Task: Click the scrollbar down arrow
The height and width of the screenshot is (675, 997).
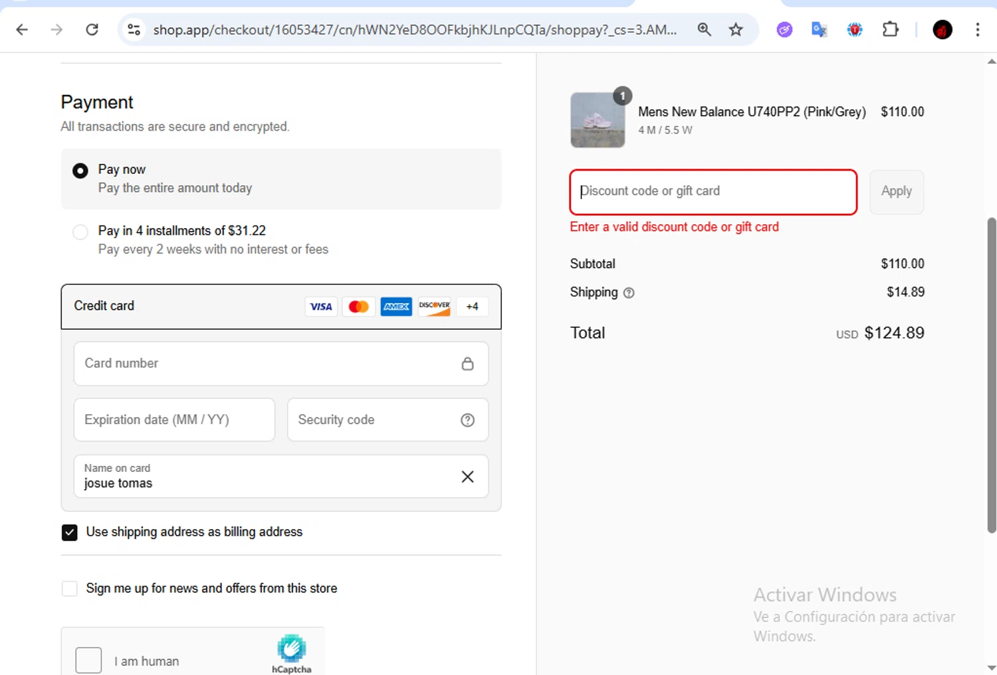Action: [991, 667]
